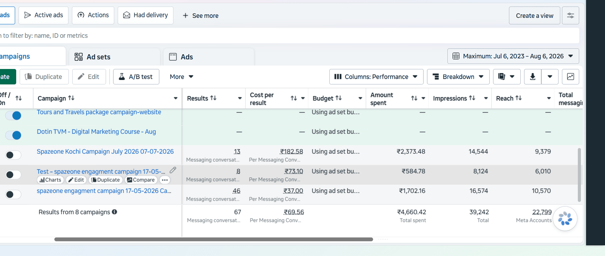Viewport: 605px width, 256px height.
Task: Click the Edit toolbar button
Action: click(89, 77)
